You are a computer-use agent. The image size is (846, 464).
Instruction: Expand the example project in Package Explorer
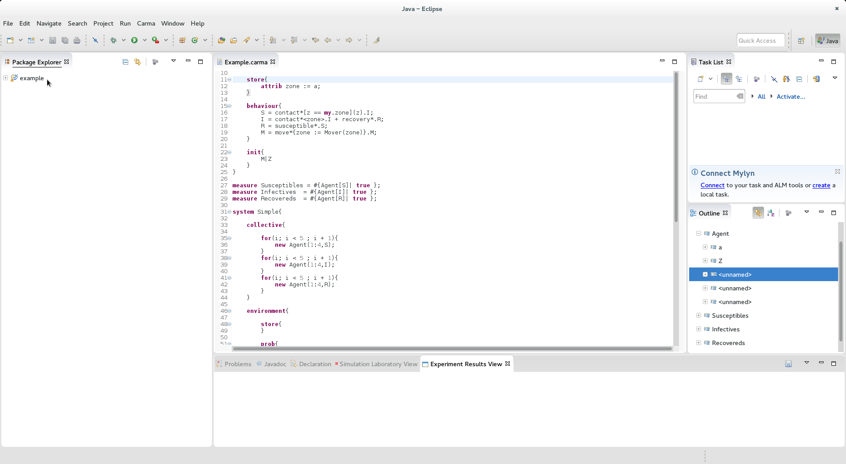(x=5, y=78)
